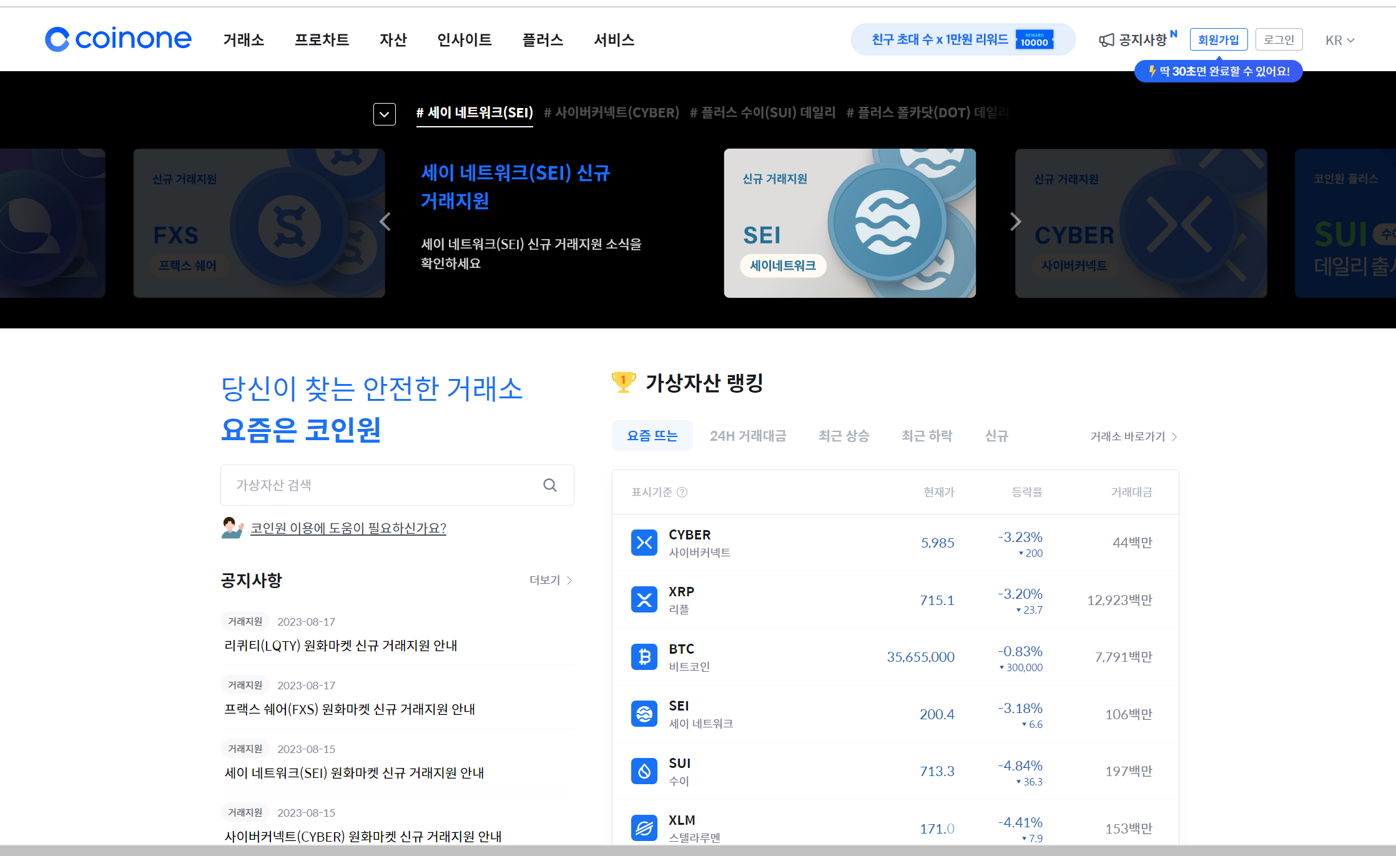
Task: Click the XLM stellar icon in ranking
Action: (x=644, y=828)
